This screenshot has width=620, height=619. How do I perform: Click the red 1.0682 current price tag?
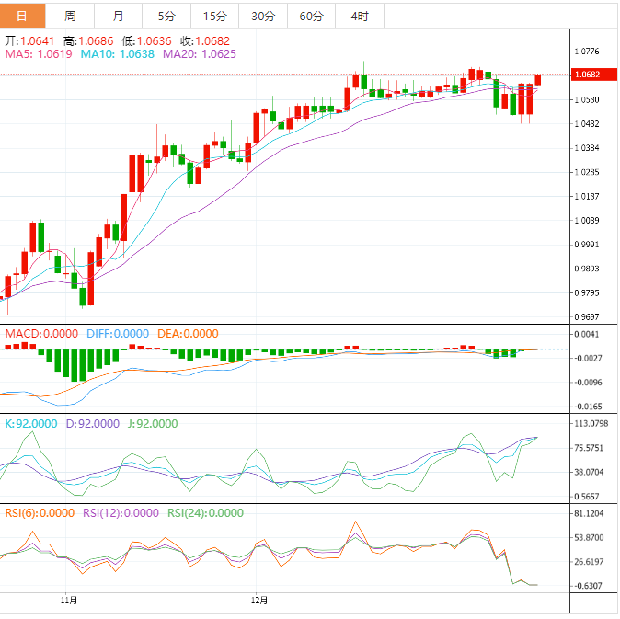[x=587, y=75]
